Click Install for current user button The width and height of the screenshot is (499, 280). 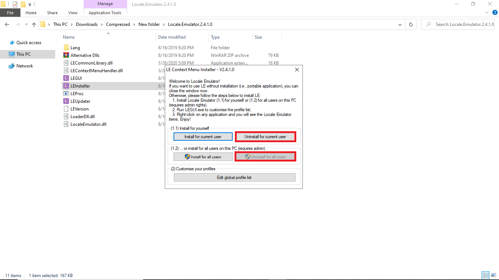click(x=203, y=137)
